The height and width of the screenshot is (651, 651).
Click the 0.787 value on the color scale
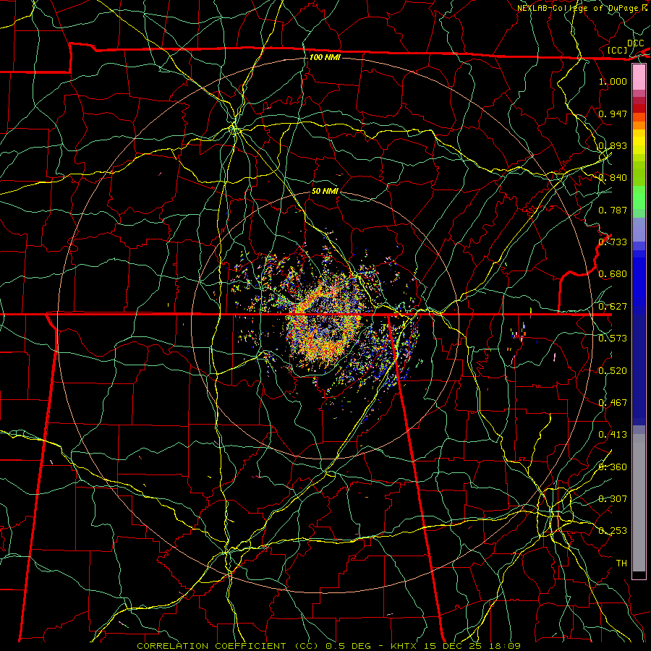click(613, 210)
